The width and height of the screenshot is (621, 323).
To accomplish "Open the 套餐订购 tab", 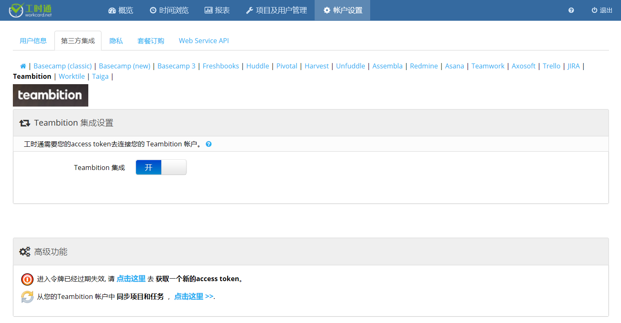I will tap(150, 41).
